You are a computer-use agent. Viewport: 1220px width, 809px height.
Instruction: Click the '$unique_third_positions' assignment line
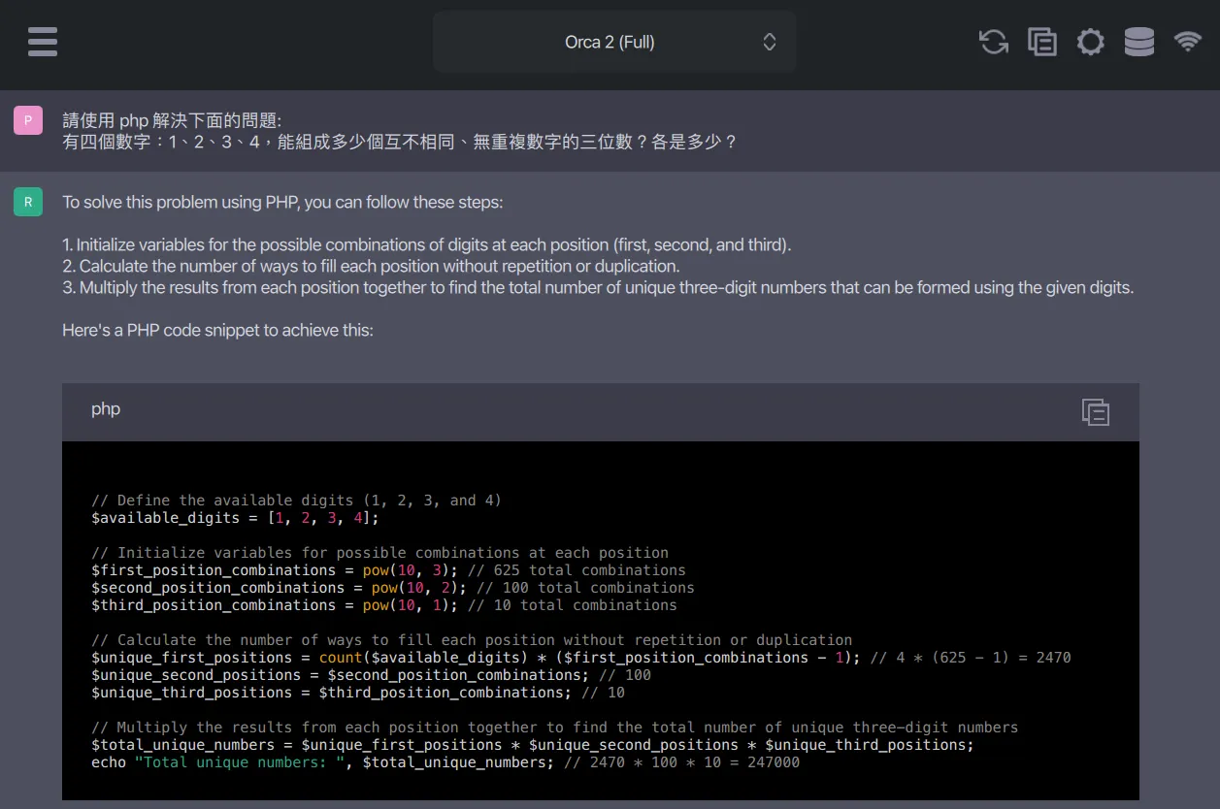tap(358, 693)
